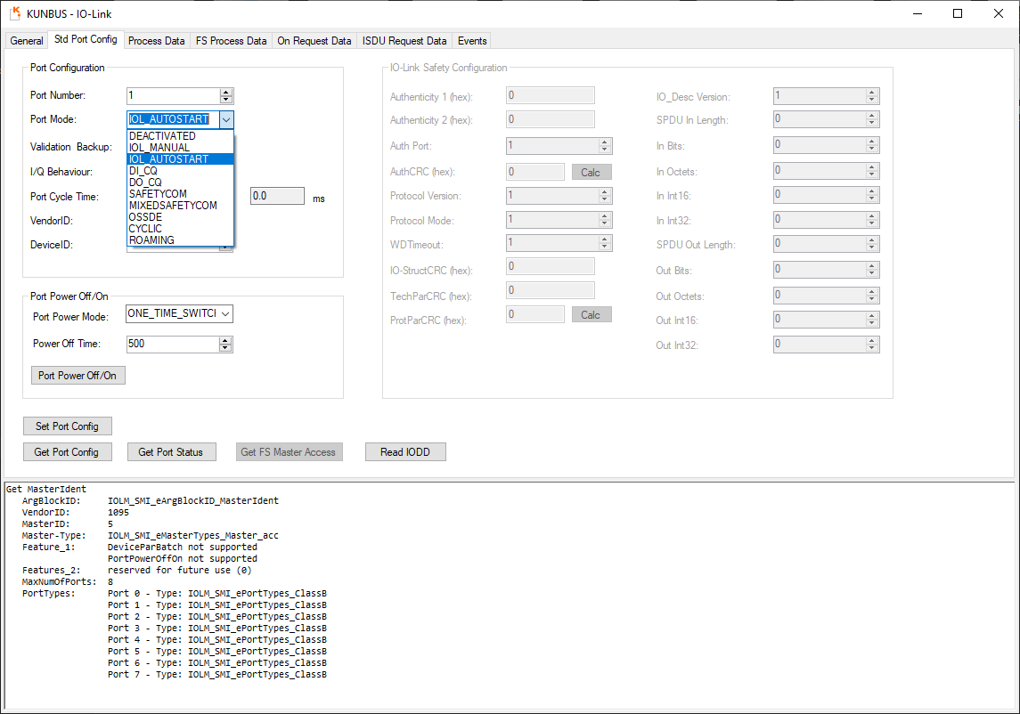This screenshot has width=1020, height=714.
Task: Increase Port Number with up arrow
Action: pos(226,92)
